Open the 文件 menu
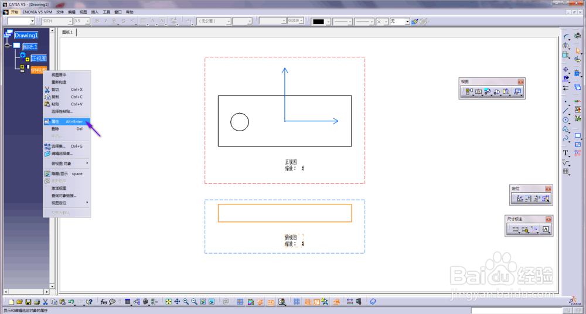This screenshot has width=586, height=314. (60, 12)
